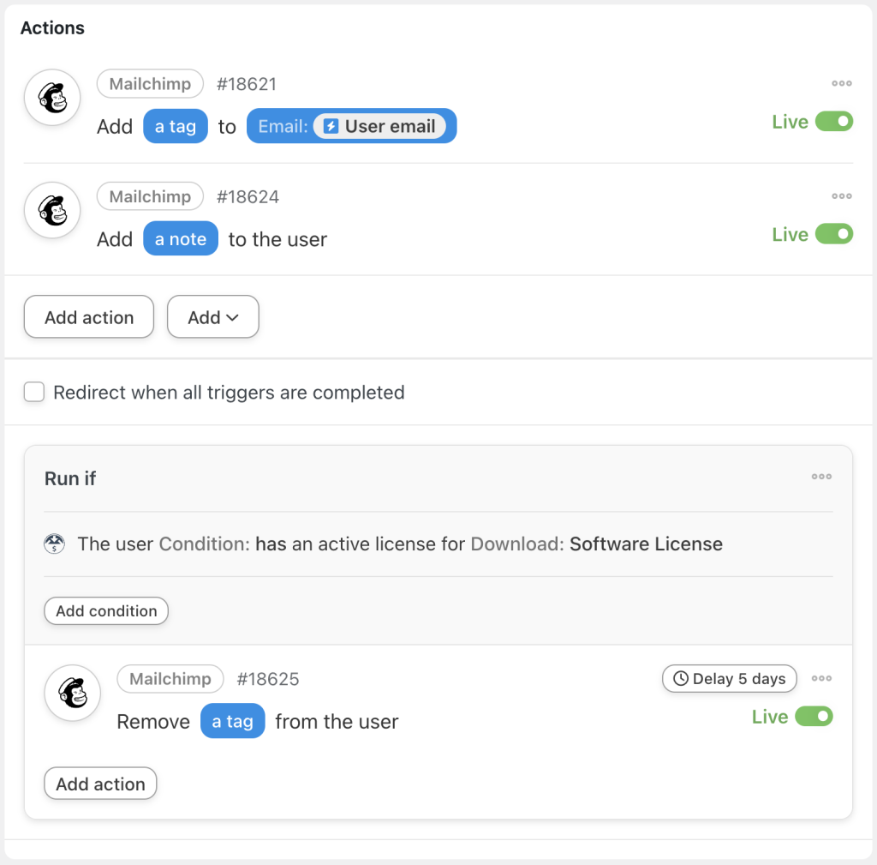Viewport: 877px width, 865px height.
Task: Enable Redirect when all triggers are completed
Action: click(34, 392)
